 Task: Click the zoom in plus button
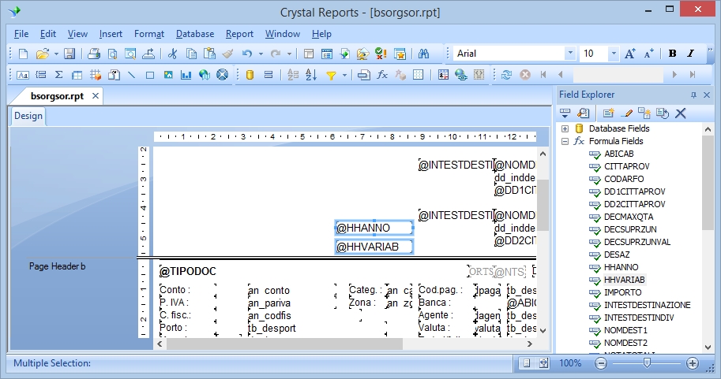click(x=693, y=363)
